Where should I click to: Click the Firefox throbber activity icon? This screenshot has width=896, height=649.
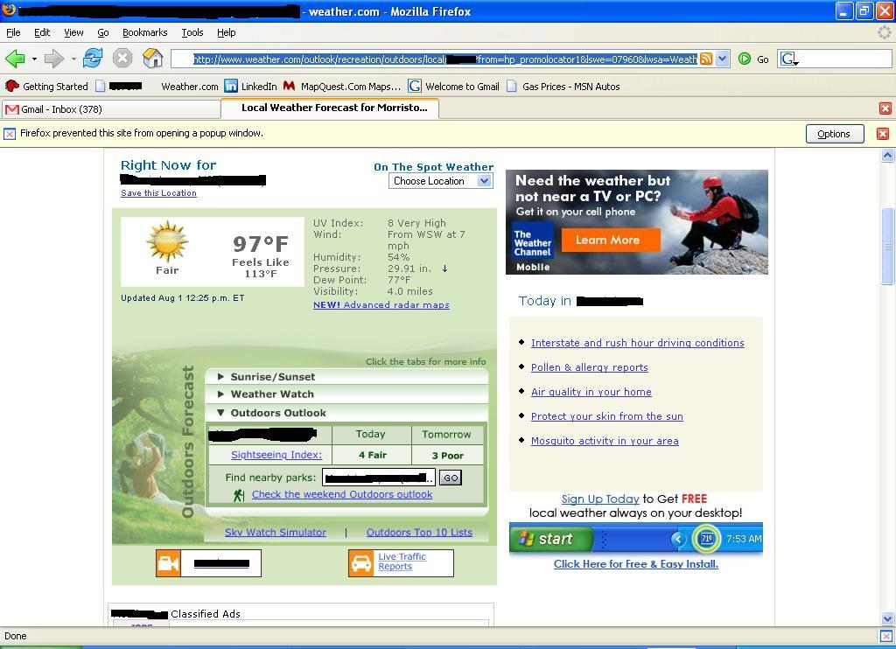[x=884, y=32]
